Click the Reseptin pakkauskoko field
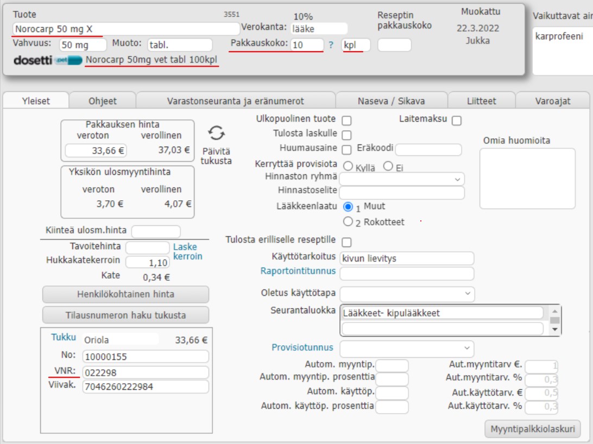Image resolution: width=593 pixels, height=444 pixels. coord(394,45)
